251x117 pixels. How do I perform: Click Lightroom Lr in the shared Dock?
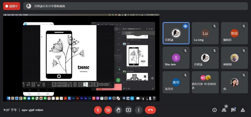(x=89, y=98)
